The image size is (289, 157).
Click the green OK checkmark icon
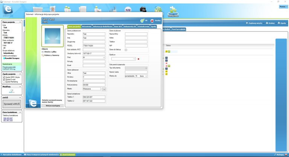[142, 21]
